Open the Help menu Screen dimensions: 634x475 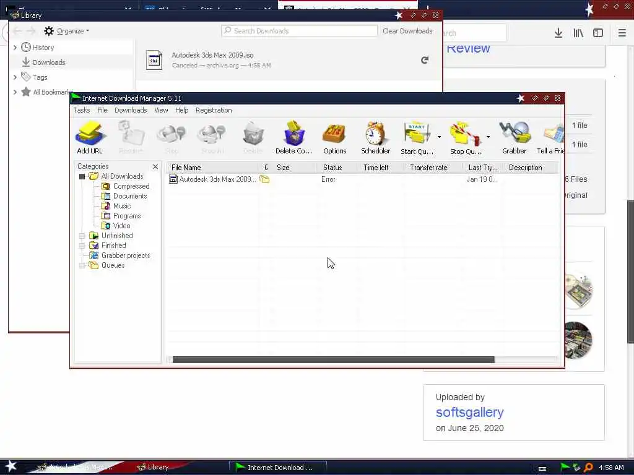click(181, 110)
